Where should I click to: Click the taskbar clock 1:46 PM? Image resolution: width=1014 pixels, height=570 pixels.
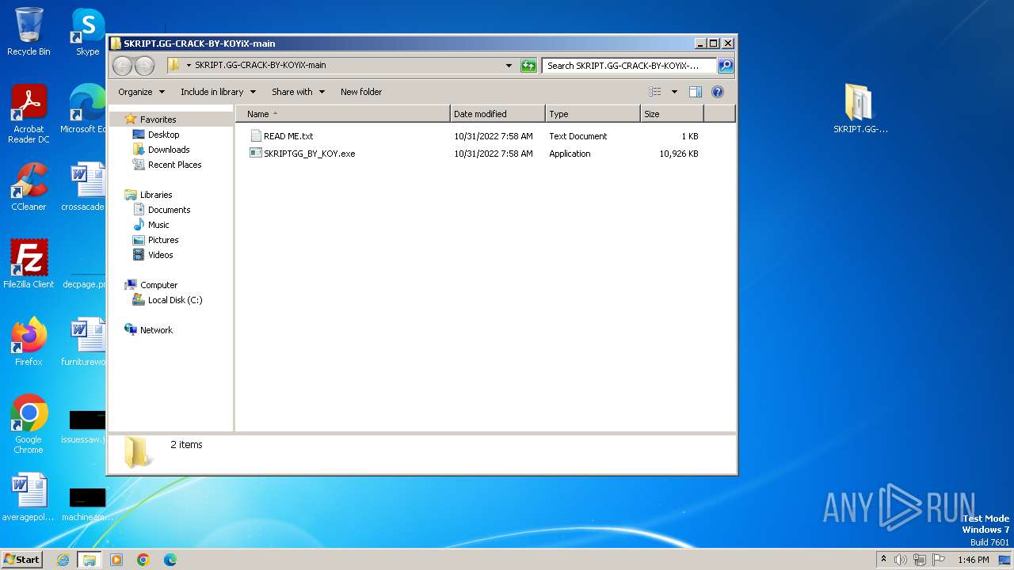tap(973, 560)
